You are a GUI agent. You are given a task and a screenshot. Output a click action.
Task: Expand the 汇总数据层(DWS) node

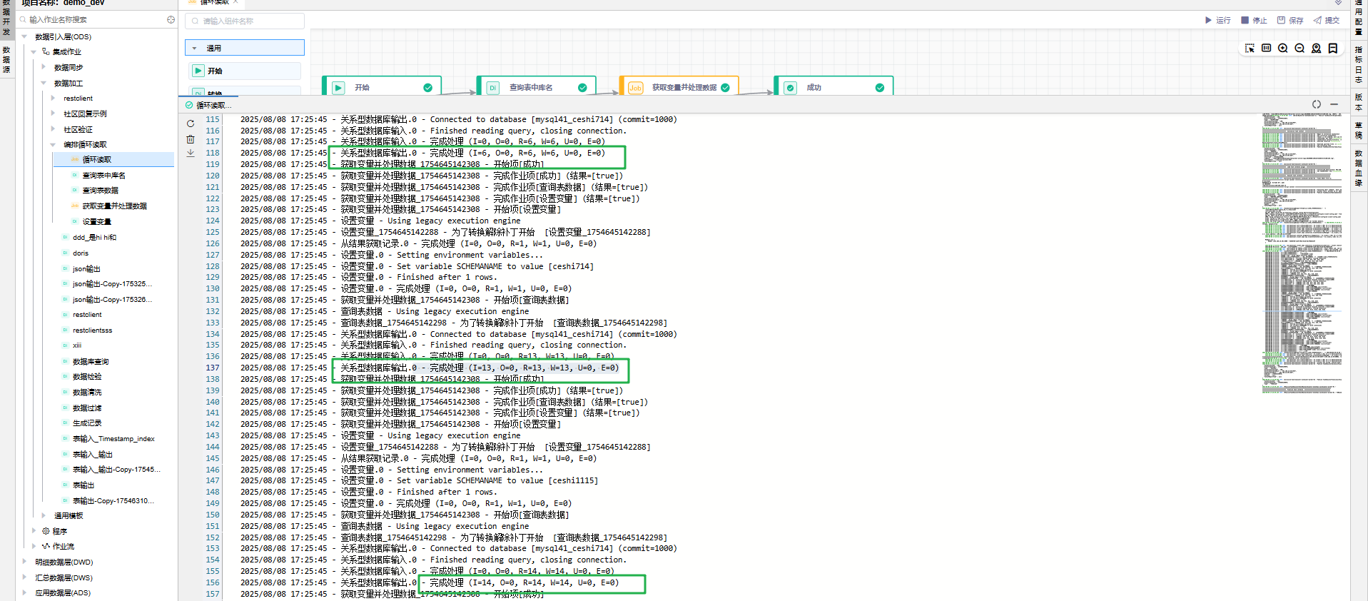(24, 577)
